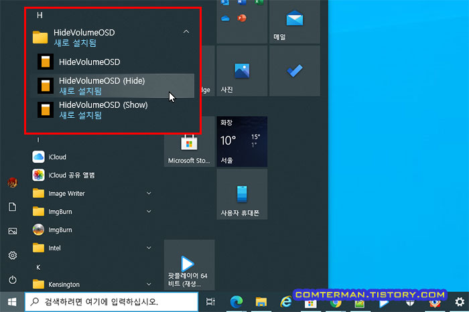The height and width of the screenshot is (312, 469).
Task: Open Pictures from Start sidebar
Action: (12, 231)
